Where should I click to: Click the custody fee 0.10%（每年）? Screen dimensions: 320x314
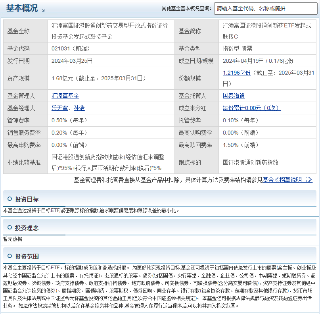[x=241, y=120]
